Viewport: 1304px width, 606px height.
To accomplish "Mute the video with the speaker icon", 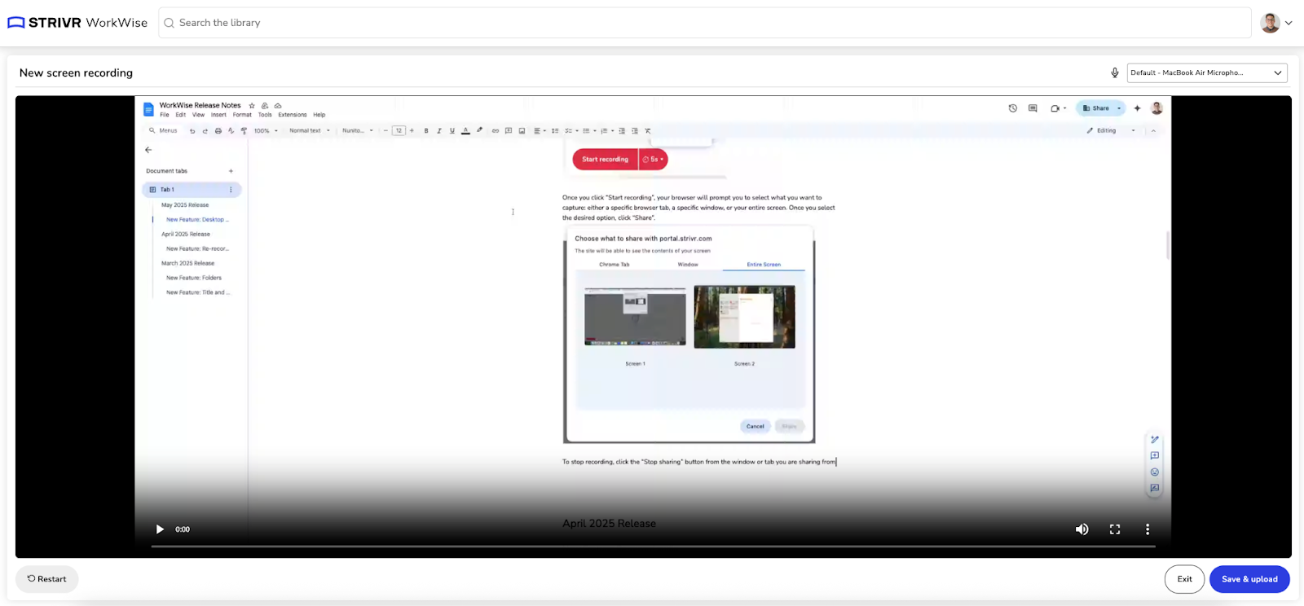I will point(1082,529).
